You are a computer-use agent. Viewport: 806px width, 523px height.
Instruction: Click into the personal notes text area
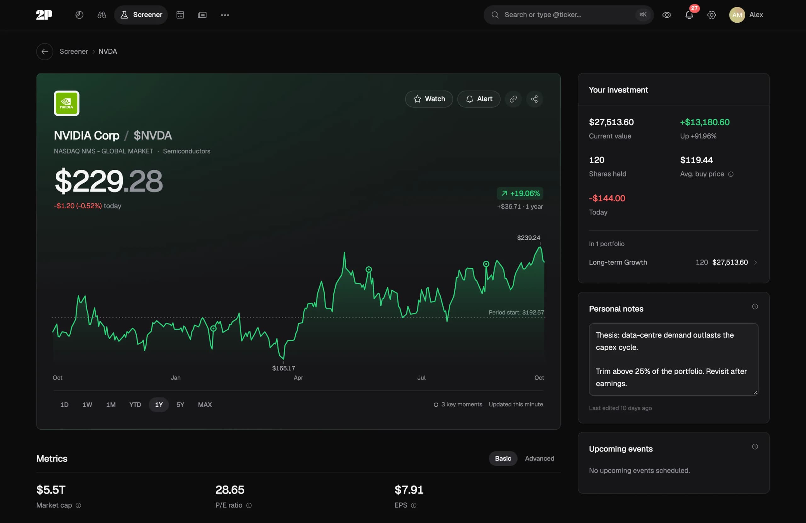tap(673, 359)
